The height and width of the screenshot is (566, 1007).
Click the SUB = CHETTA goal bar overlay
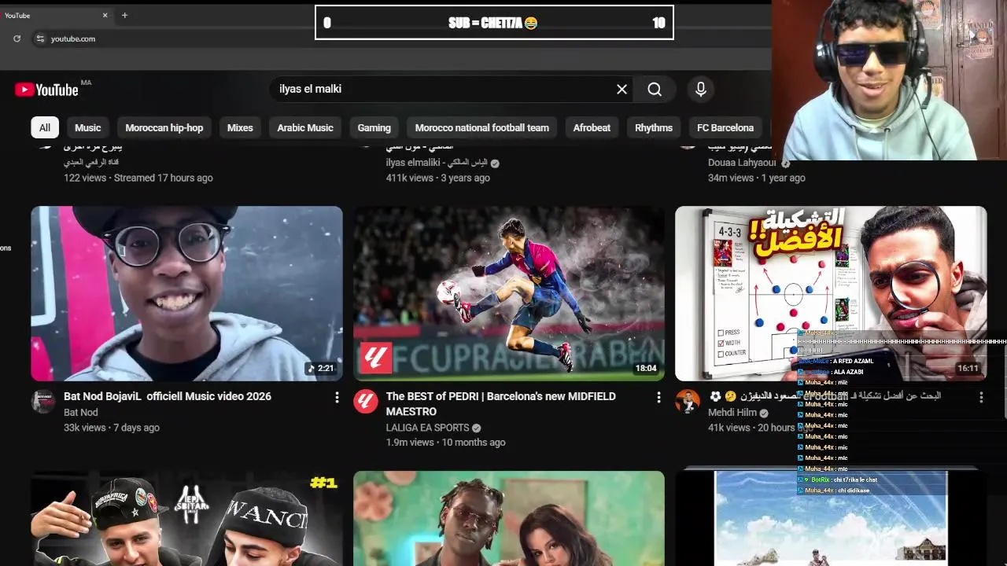[x=494, y=23]
